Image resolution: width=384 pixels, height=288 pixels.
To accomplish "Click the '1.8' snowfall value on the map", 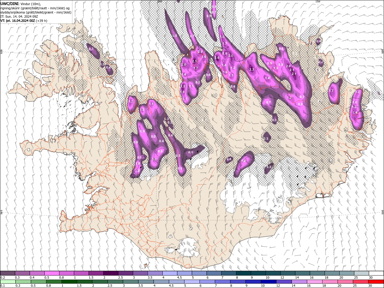I will (224, 54).
